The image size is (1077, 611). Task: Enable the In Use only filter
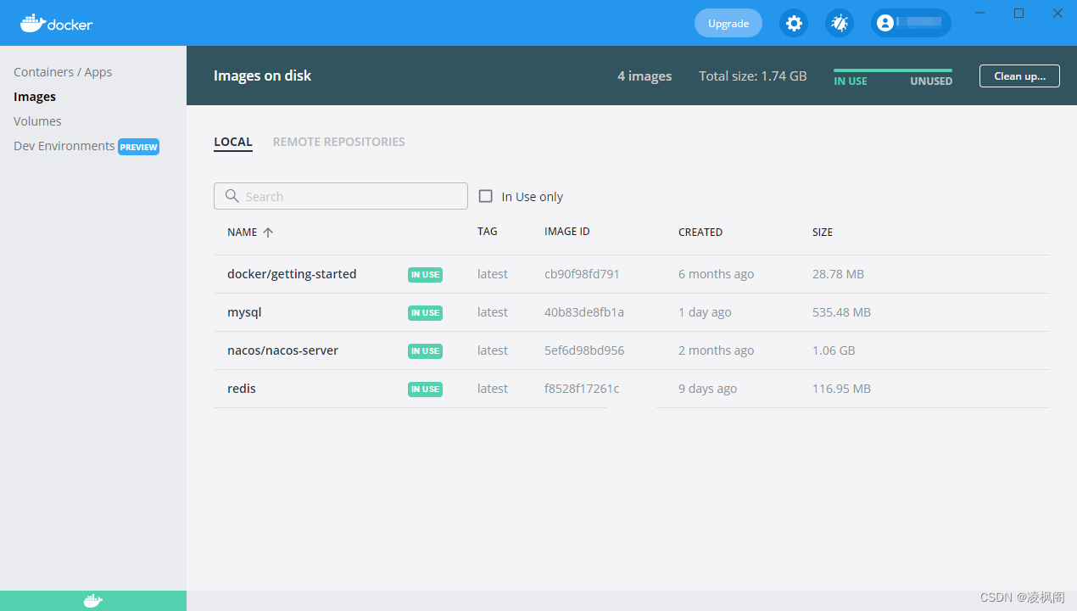pos(485,195)
